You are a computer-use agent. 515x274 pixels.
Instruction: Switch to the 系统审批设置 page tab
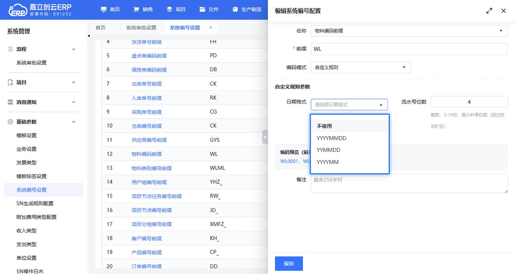141,28
